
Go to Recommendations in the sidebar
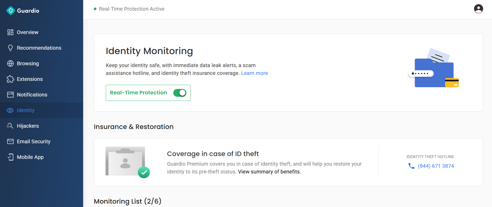coord(42,48)
